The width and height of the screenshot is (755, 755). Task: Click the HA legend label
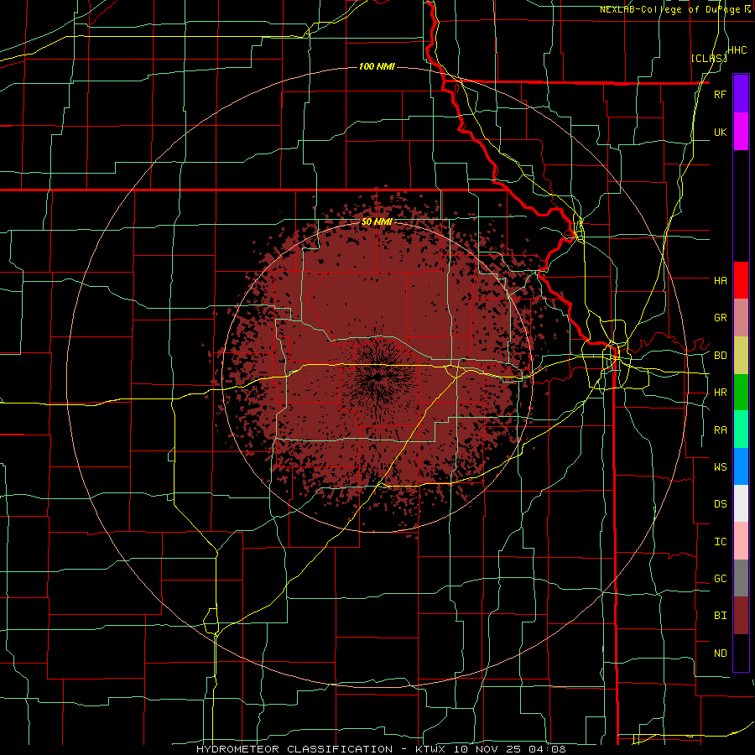pyautogui.click(x=720, y=281)
